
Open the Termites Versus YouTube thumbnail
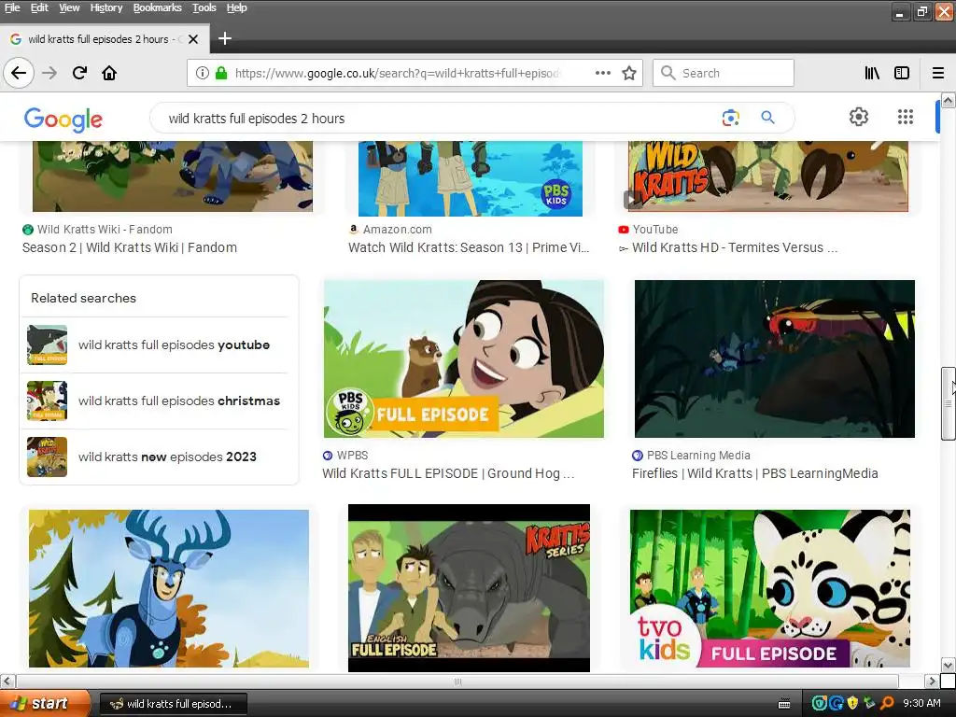(768, 176)
